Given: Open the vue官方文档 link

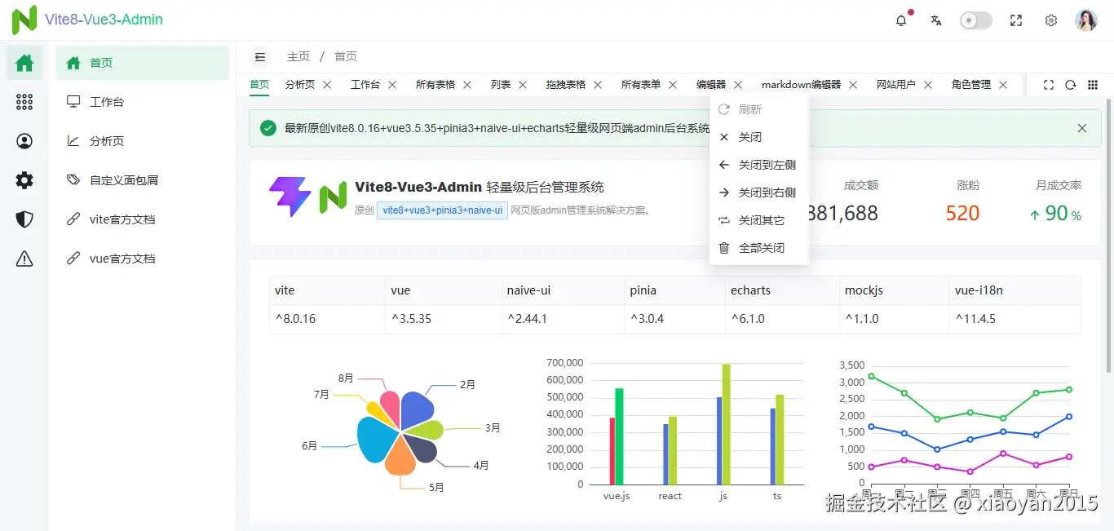Looking at the screenshot, I should [142, 259].
